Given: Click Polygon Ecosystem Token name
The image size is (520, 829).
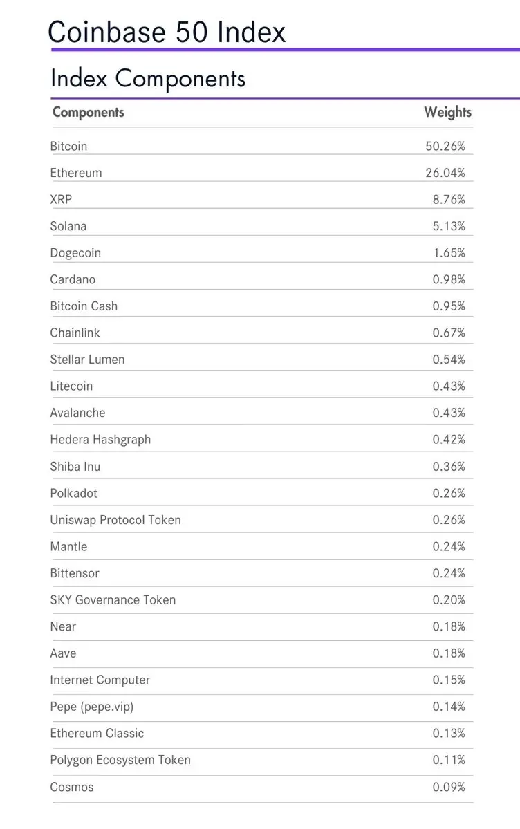Looking at the screenshot, I should click(x=120, y=760).
